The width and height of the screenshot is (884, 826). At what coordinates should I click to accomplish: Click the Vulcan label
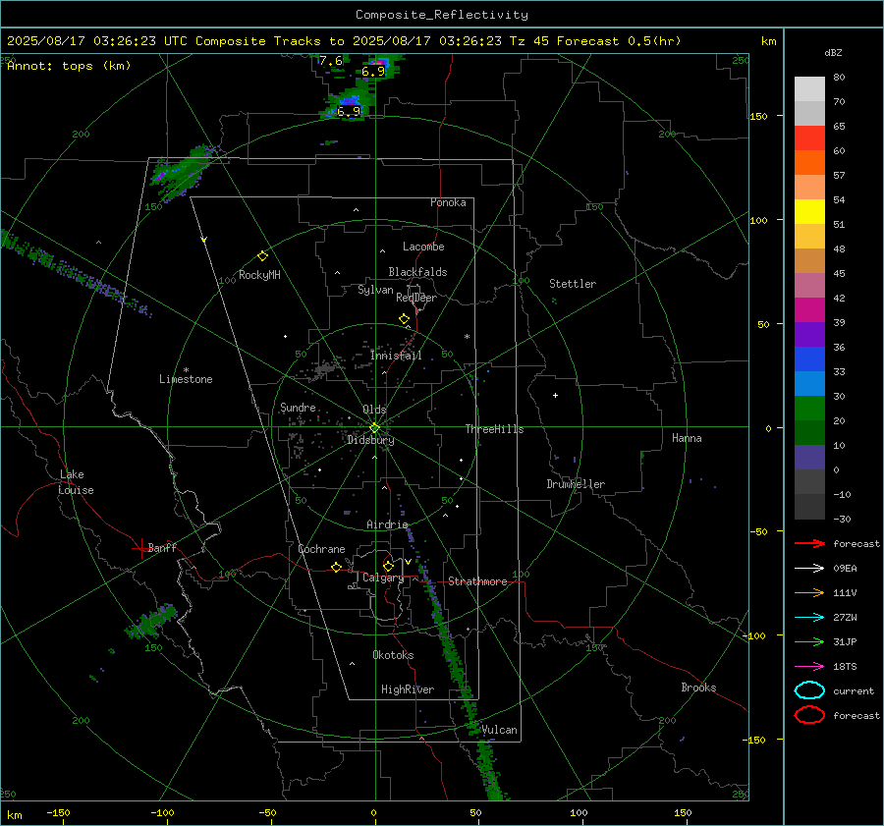pos(499,730)
